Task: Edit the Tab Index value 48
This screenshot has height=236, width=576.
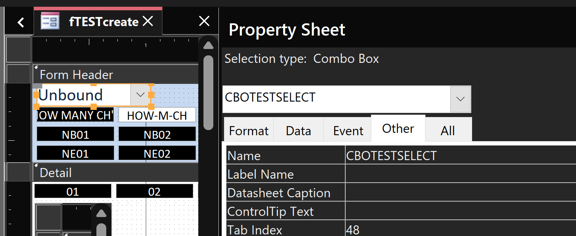Action: tap(458, 230)
